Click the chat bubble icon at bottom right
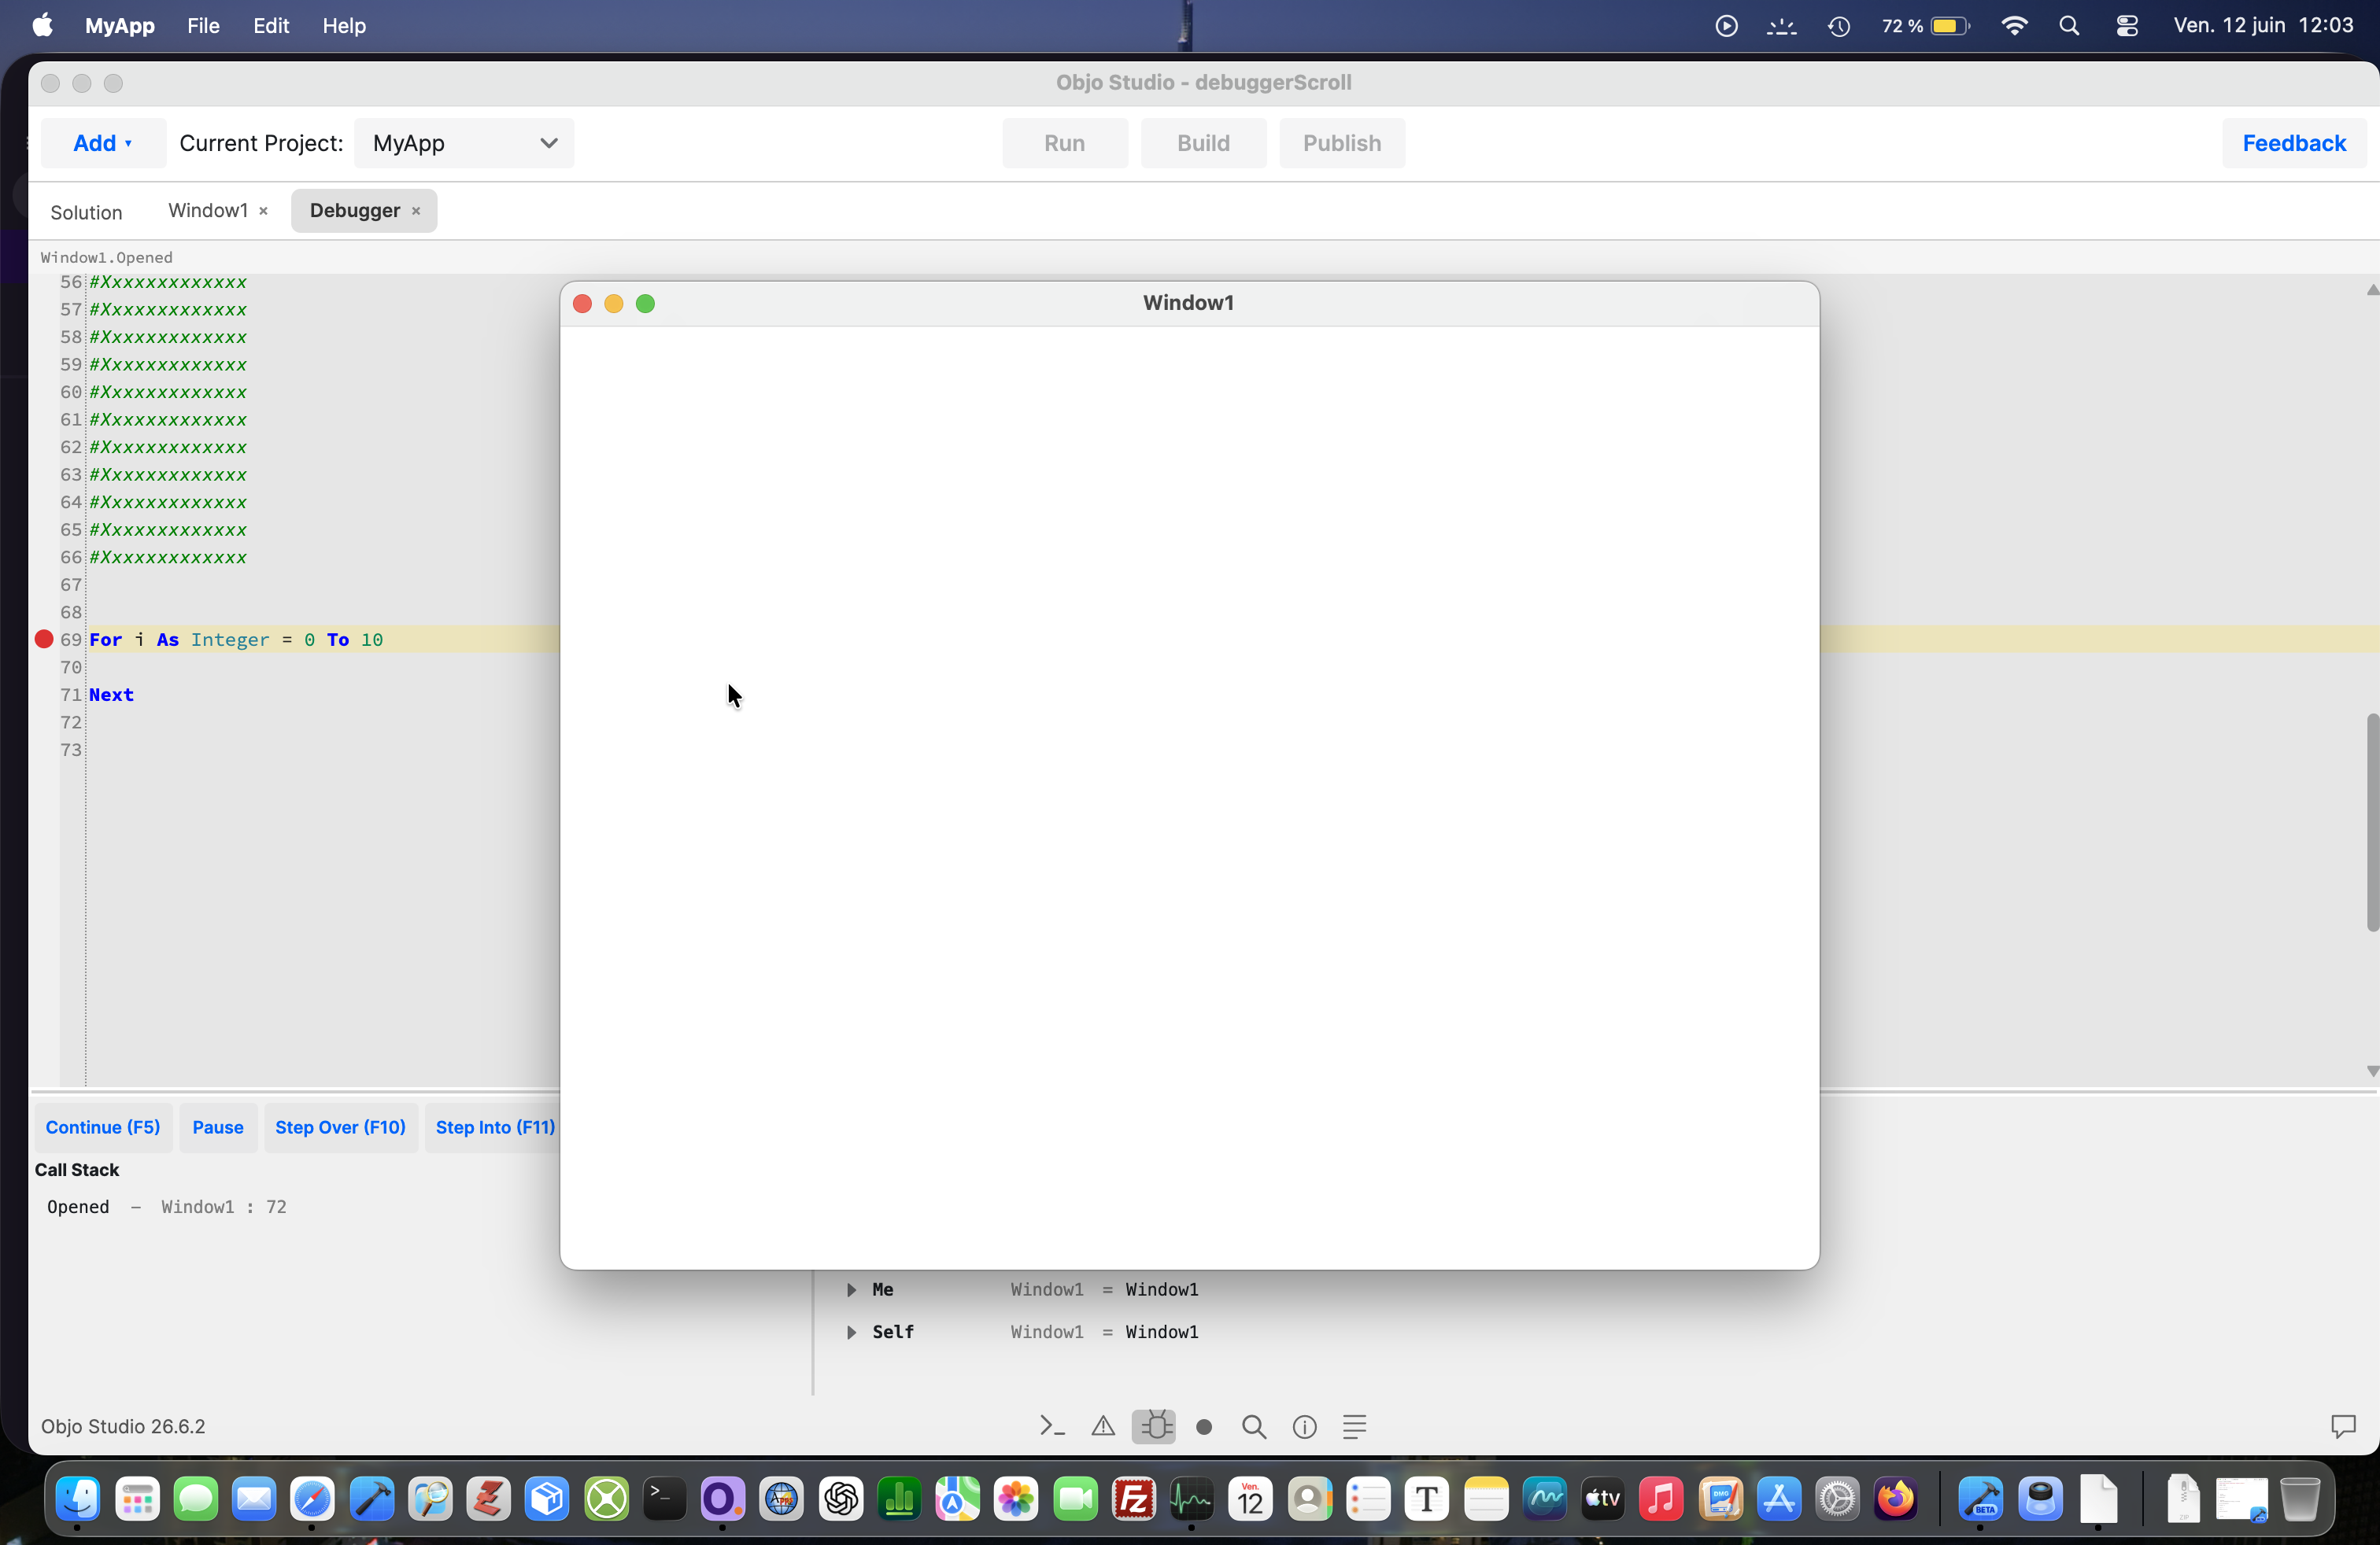 (x=2343, y=1426)
